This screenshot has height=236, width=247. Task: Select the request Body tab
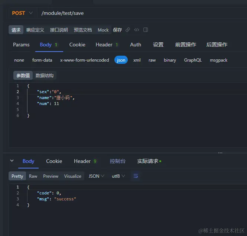click(x=49, y=45)
